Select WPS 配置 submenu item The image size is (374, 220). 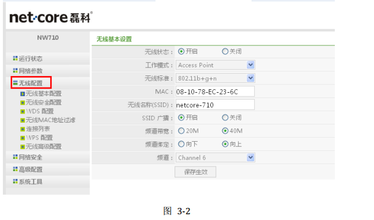point(39,138)
